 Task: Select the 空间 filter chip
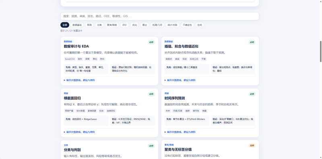(x=200, y=25)
